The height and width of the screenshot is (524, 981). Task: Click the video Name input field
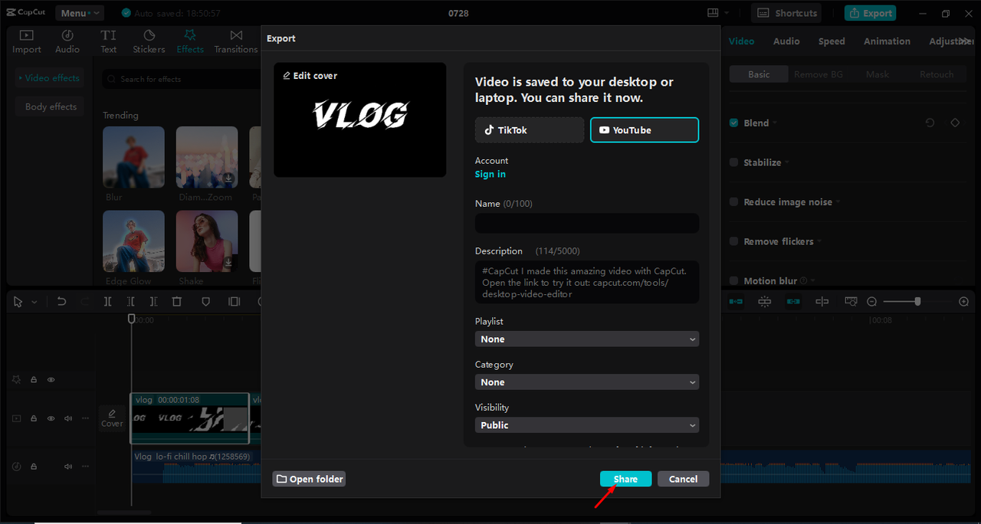(x=587, y=223)
